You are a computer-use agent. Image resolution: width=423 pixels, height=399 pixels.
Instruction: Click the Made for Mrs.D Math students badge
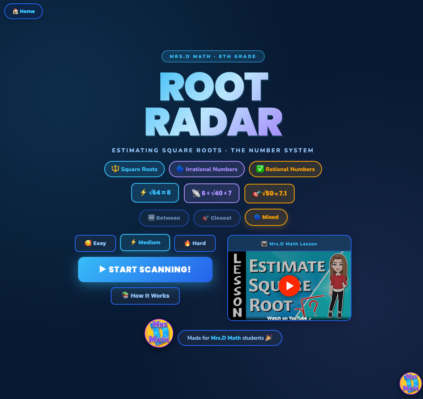(230, 338)
